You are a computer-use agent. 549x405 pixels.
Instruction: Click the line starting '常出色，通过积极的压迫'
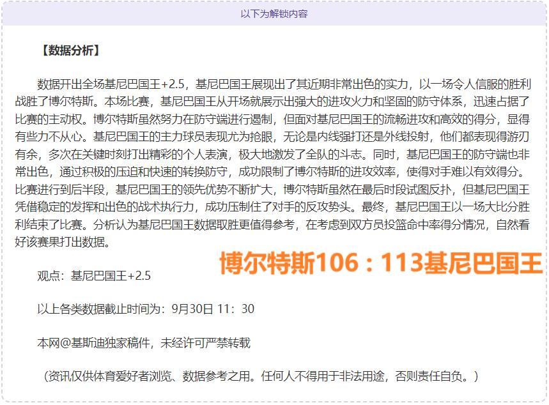tap(270, 172)
